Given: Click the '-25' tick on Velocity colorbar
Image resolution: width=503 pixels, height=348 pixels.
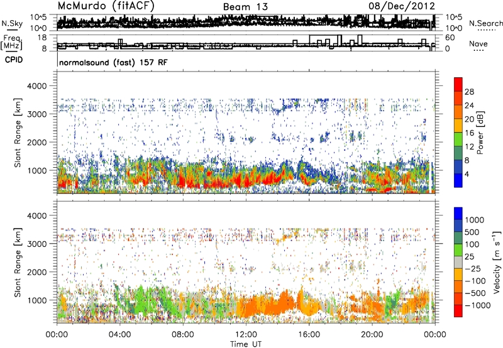Looking at the screenshot, I should pyautogui.click(x=473, y=269).
